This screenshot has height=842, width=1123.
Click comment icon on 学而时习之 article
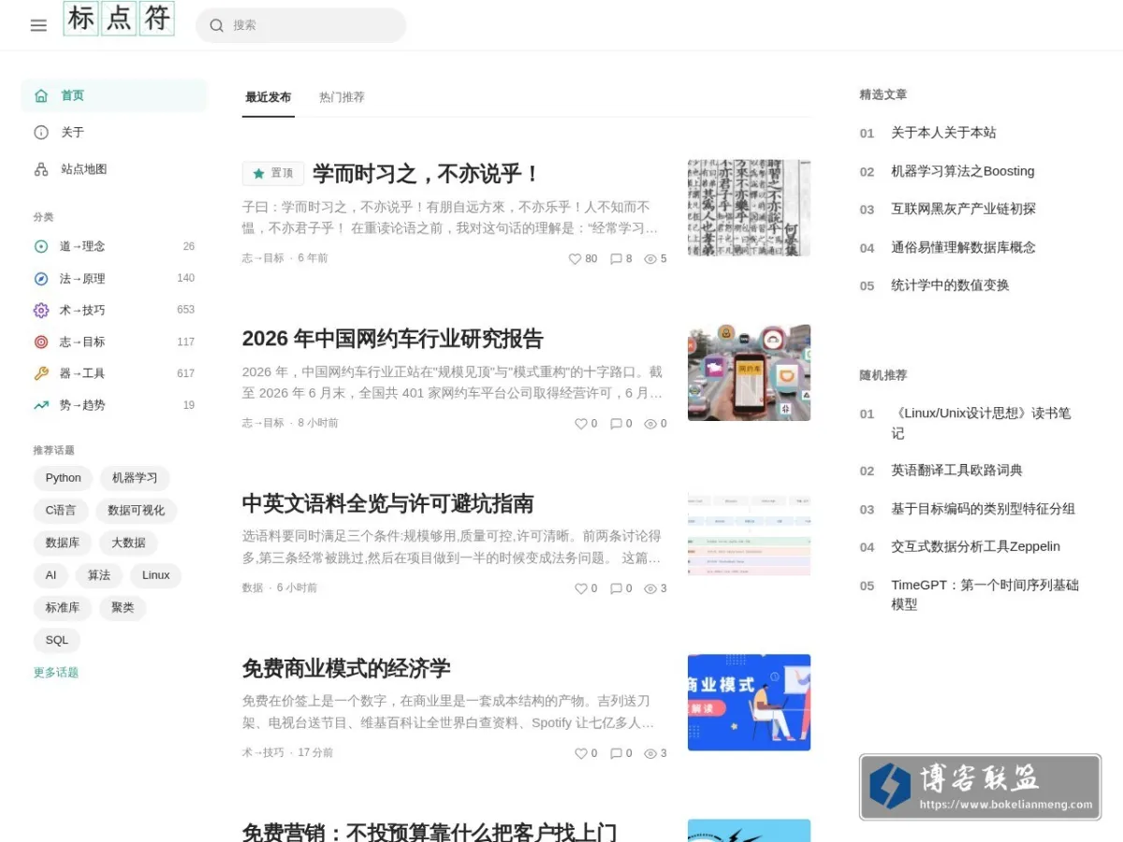(x=616, y=259)
